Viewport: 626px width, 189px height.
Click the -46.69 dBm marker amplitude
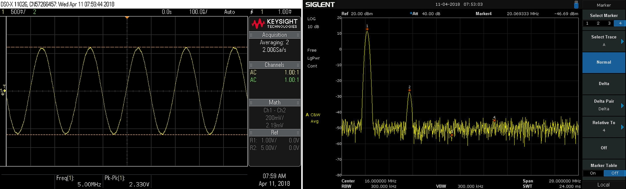click(x=566, y=14)
